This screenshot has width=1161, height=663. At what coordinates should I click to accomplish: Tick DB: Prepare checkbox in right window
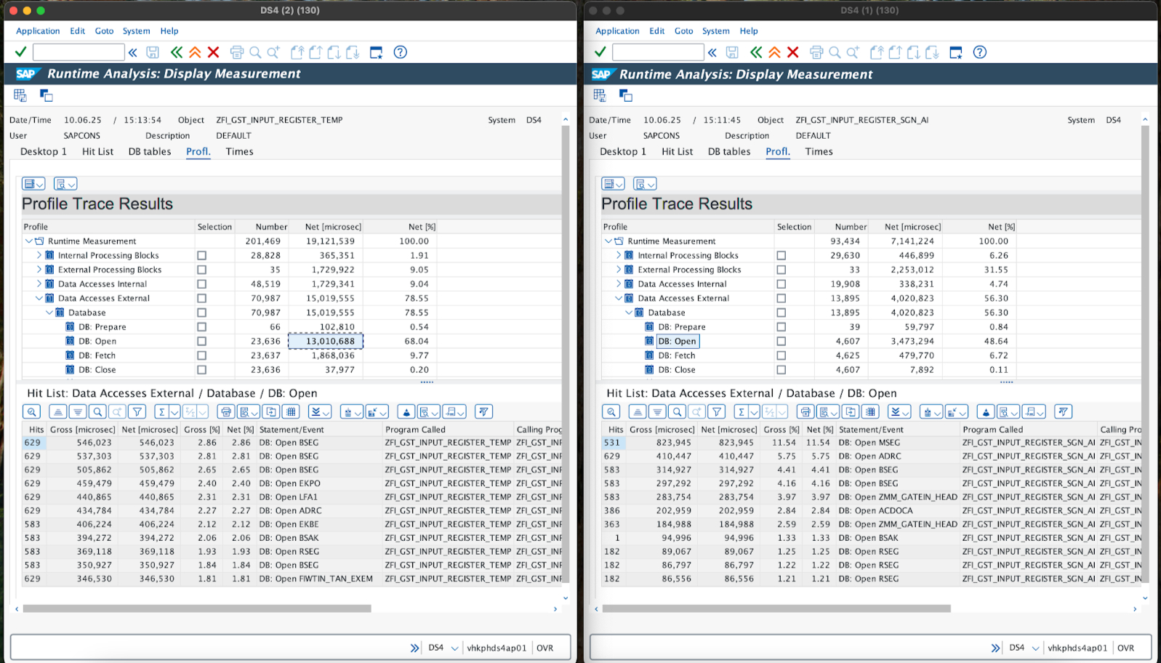(781, 327)
